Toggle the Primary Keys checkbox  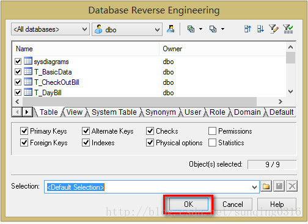[x=24, y=131]
